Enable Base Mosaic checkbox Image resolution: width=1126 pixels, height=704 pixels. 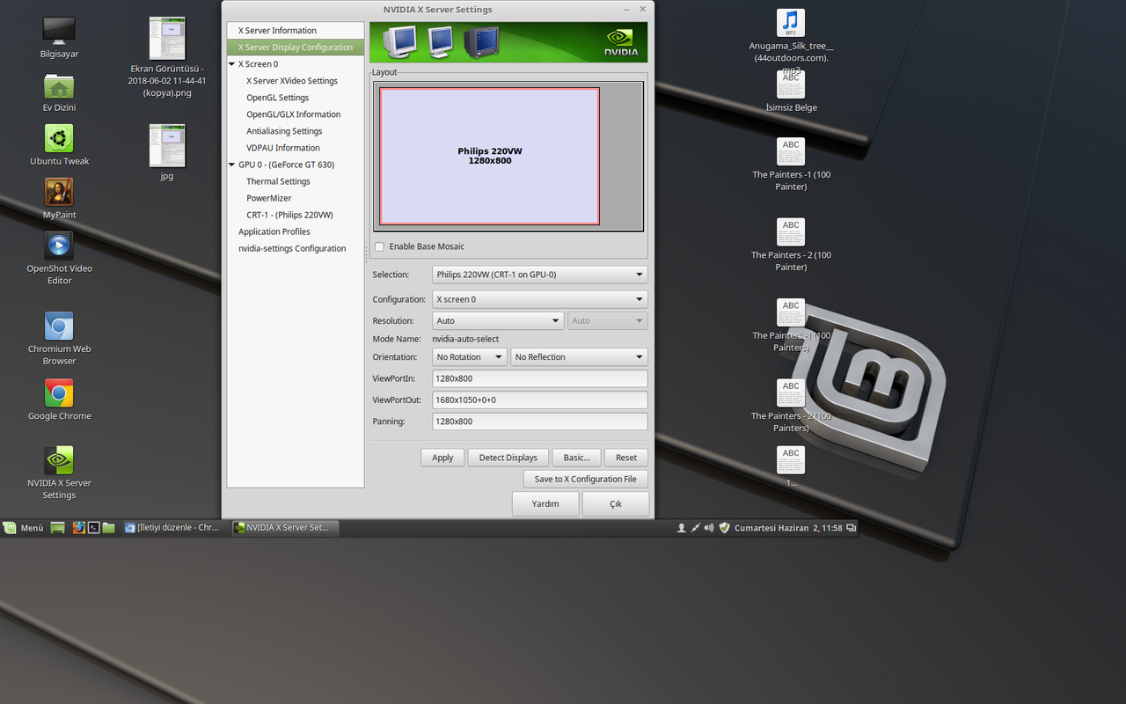pos(379,246)
